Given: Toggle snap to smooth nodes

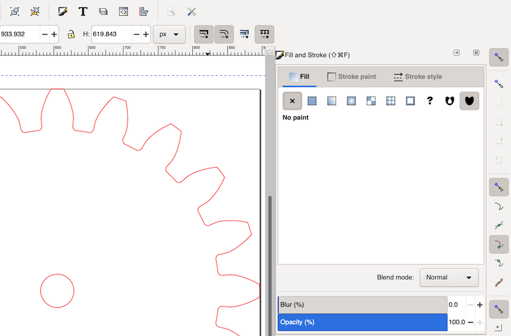Looking at the screenshot, I should [499, 263].
